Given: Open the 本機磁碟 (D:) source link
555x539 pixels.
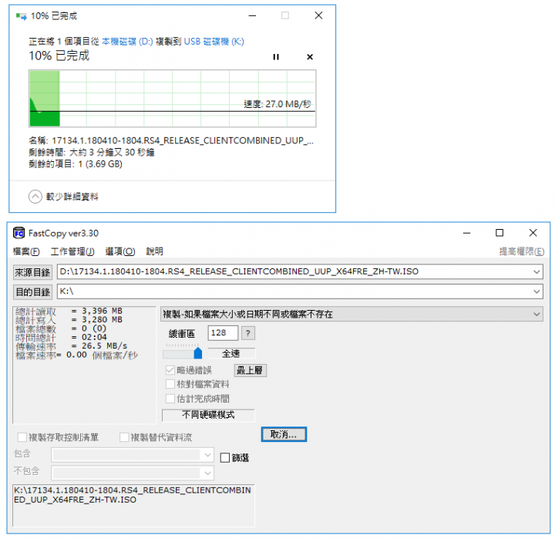Looking at the screenshot, I should 127,42.
